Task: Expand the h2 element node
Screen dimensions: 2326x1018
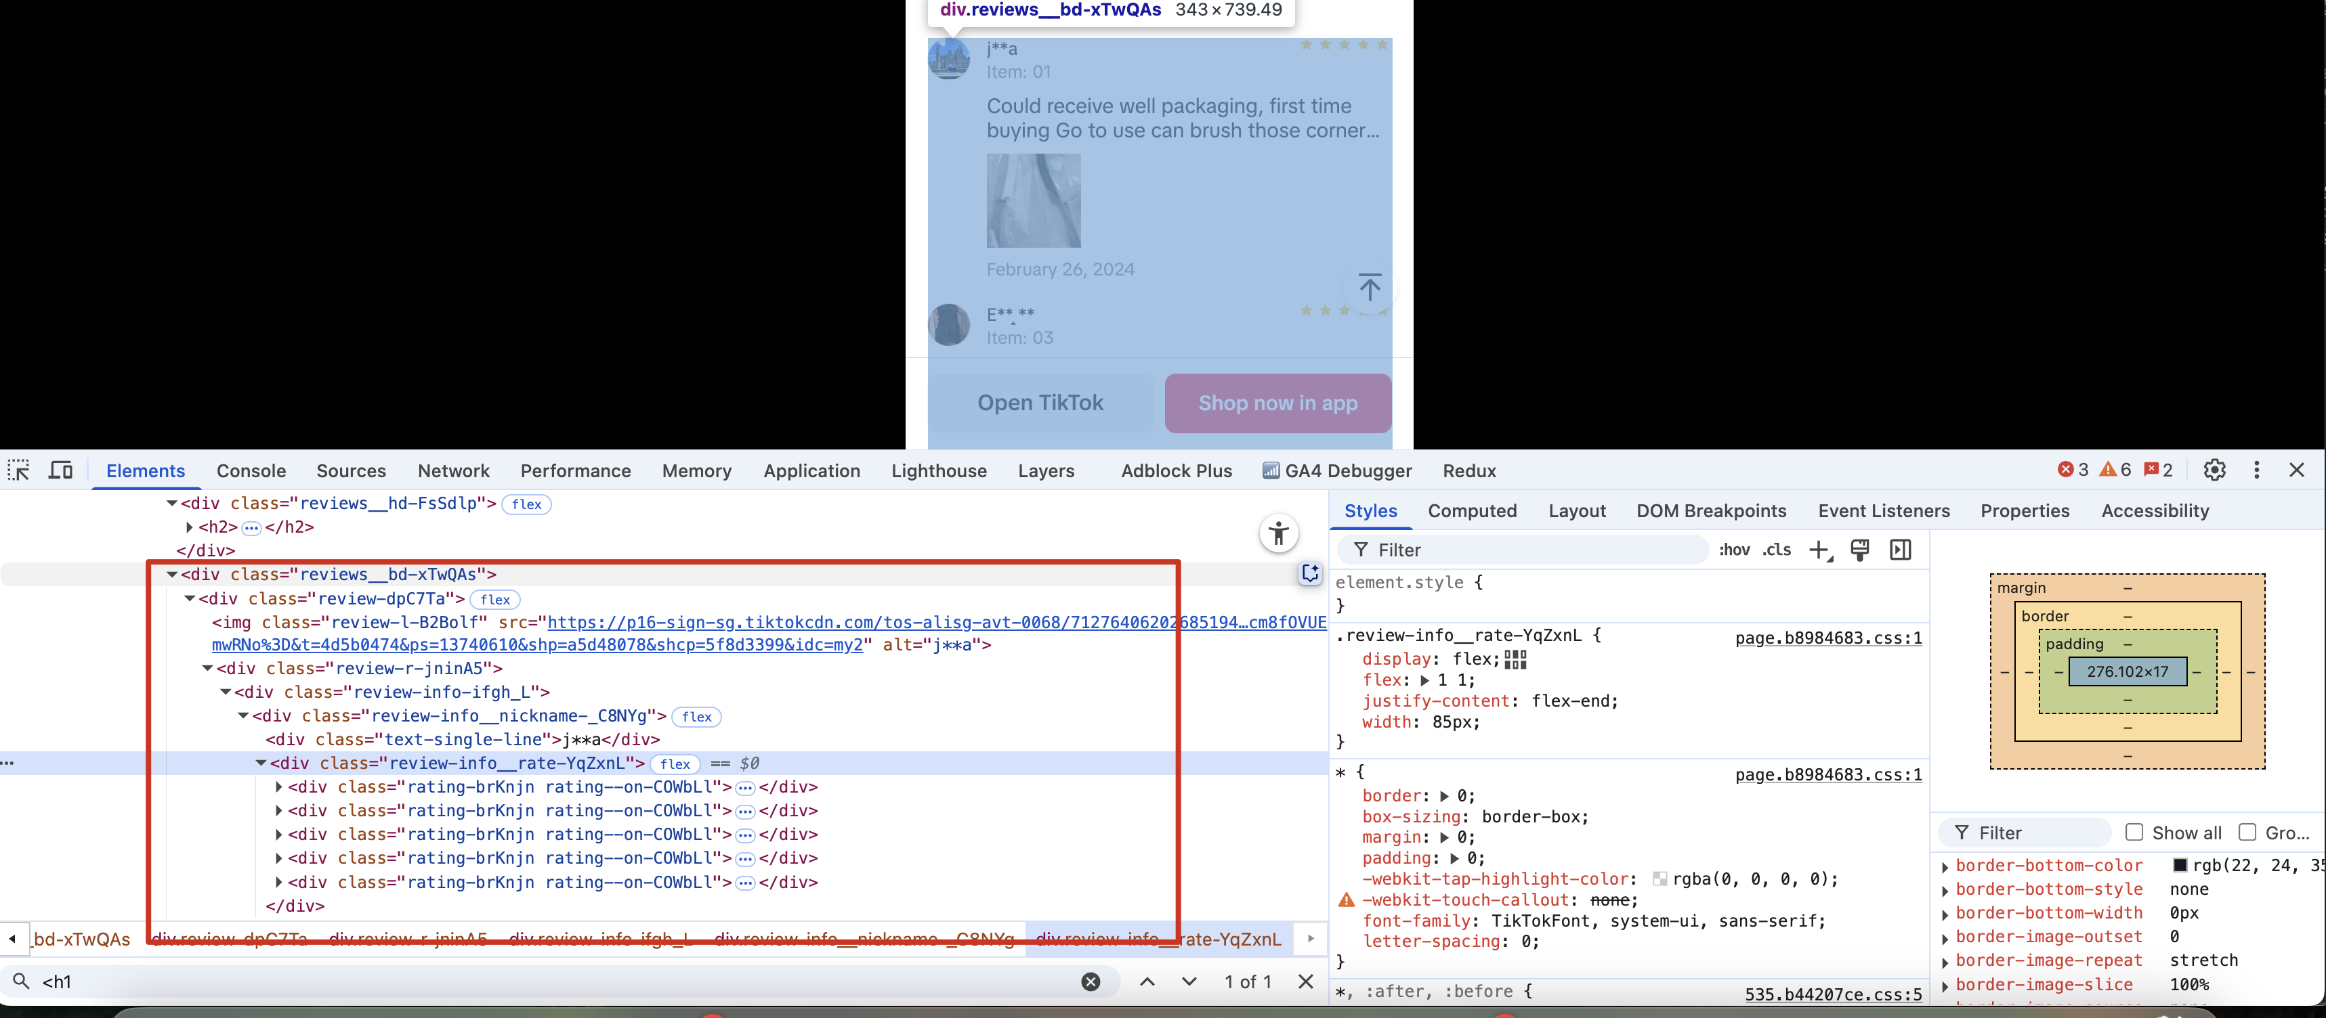Action: point(190,527)
